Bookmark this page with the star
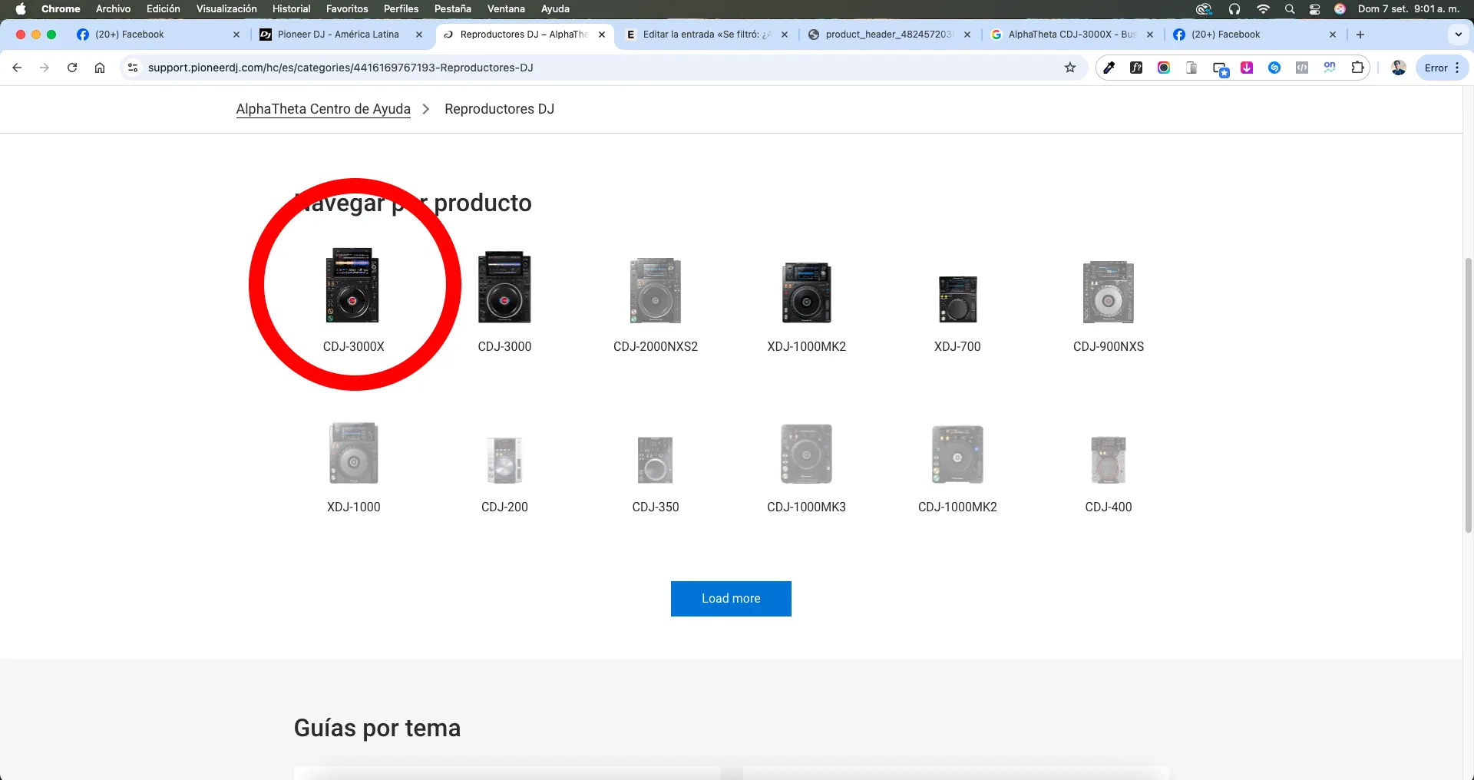 pos(1070,68)
